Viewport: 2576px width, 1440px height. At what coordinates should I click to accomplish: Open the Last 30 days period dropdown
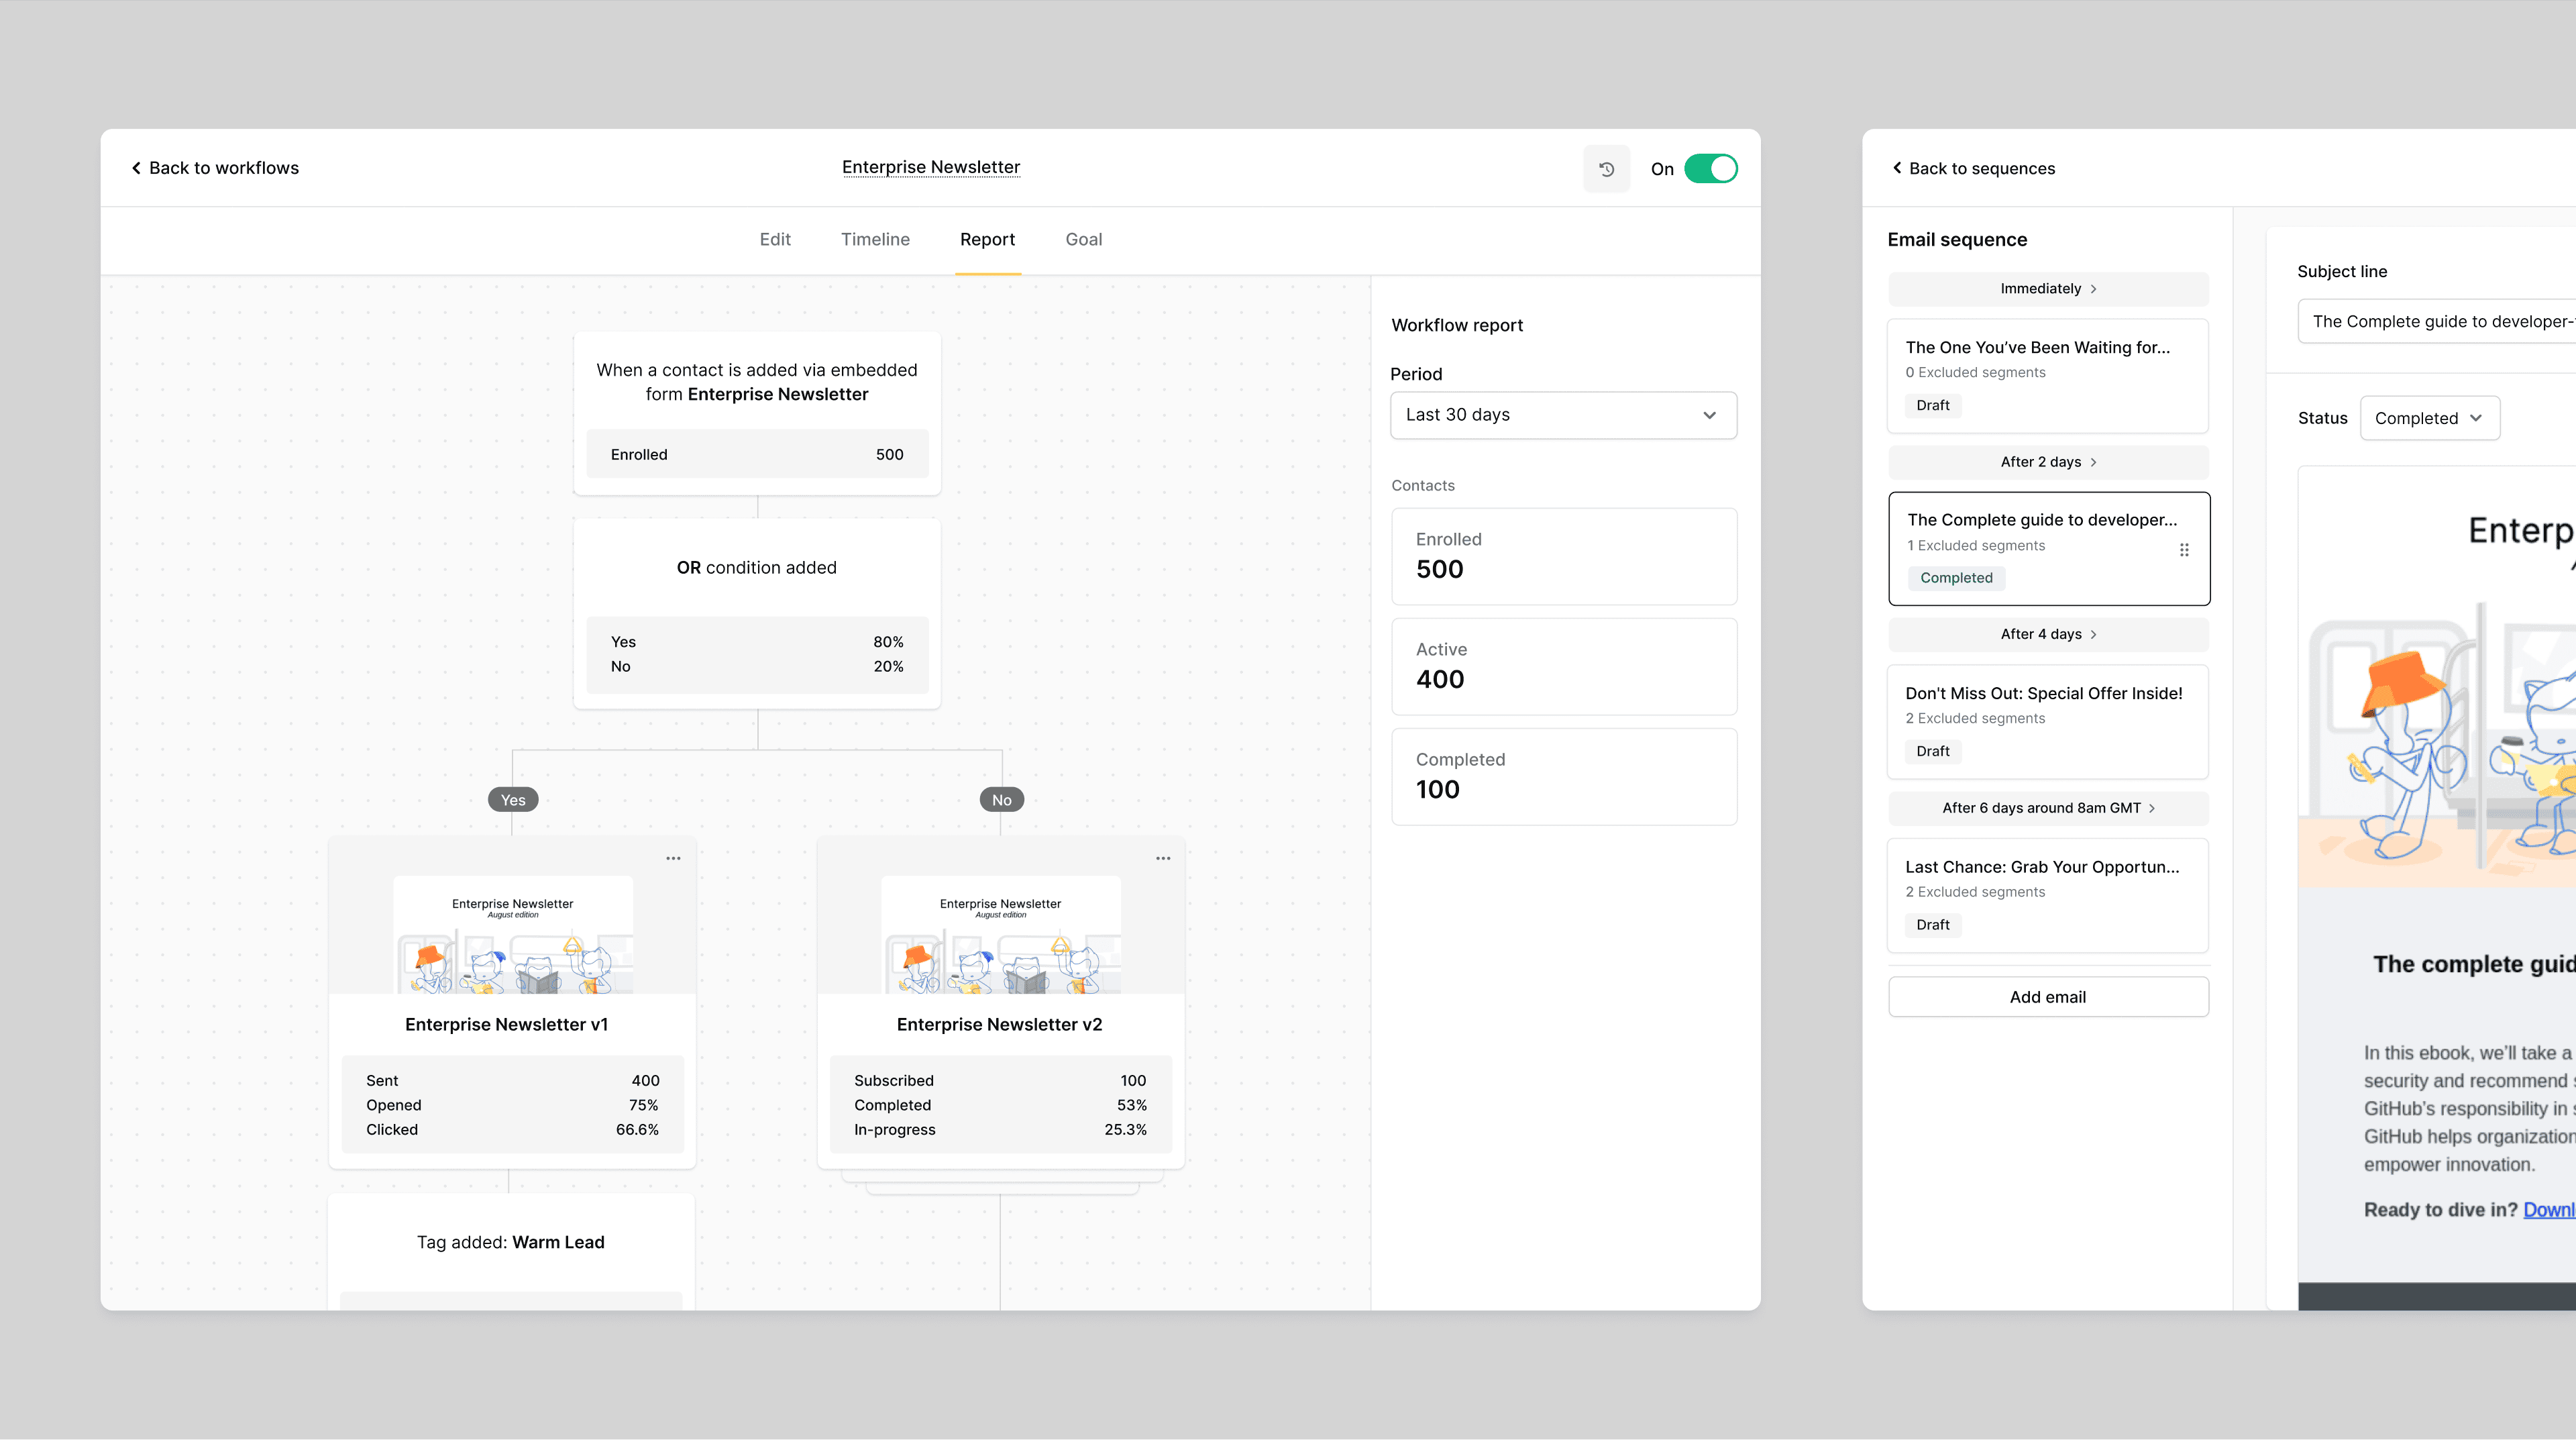[1562, 415]
